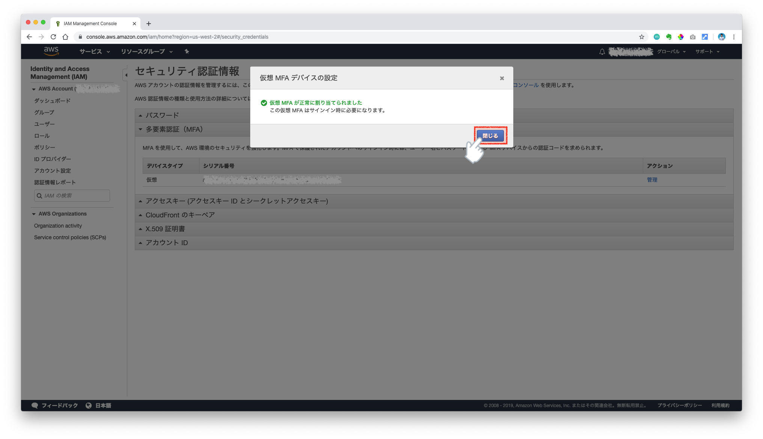763x439 pixels.
Task: Select the IAM Management Console tab
Action: coord(89,23)
